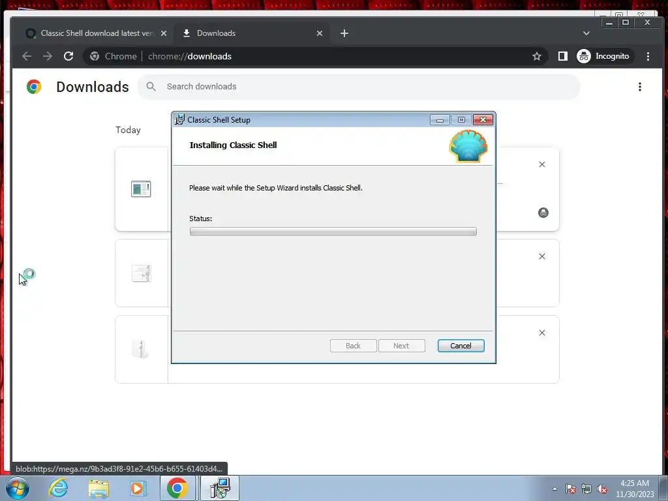Image resolution: width=668 pixels, height=501 pixels.
Task: Remove the third download entry from list
Action: tap(542, 333)
